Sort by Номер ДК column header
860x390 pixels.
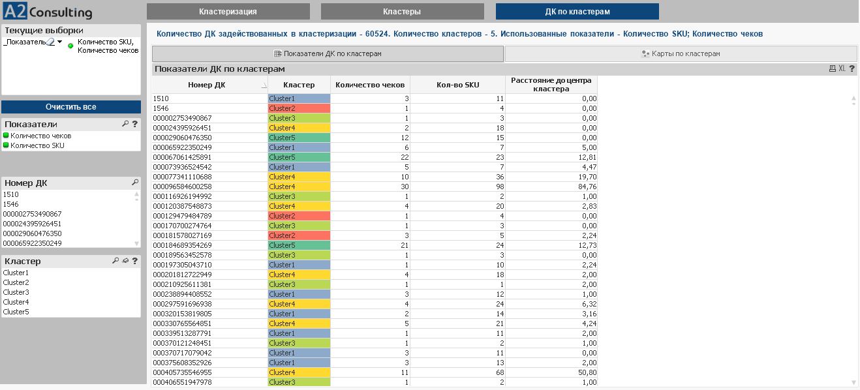pos(206,85)
